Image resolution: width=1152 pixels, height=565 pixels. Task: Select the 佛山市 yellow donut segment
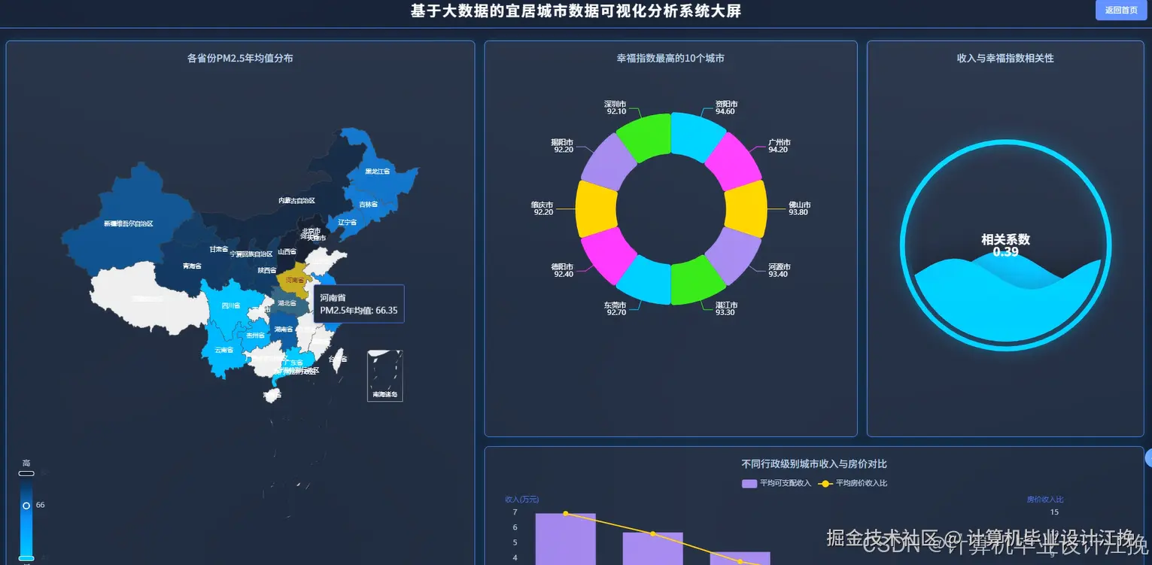(745, 208)
